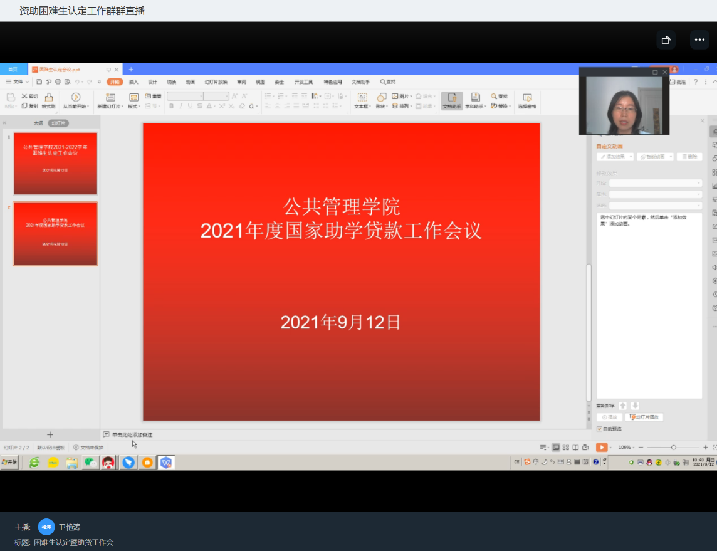Image resolution: width=717 pixels, height=551 pixels.
Task: Click the new document plus tab button
Action: tap(131, 70)
